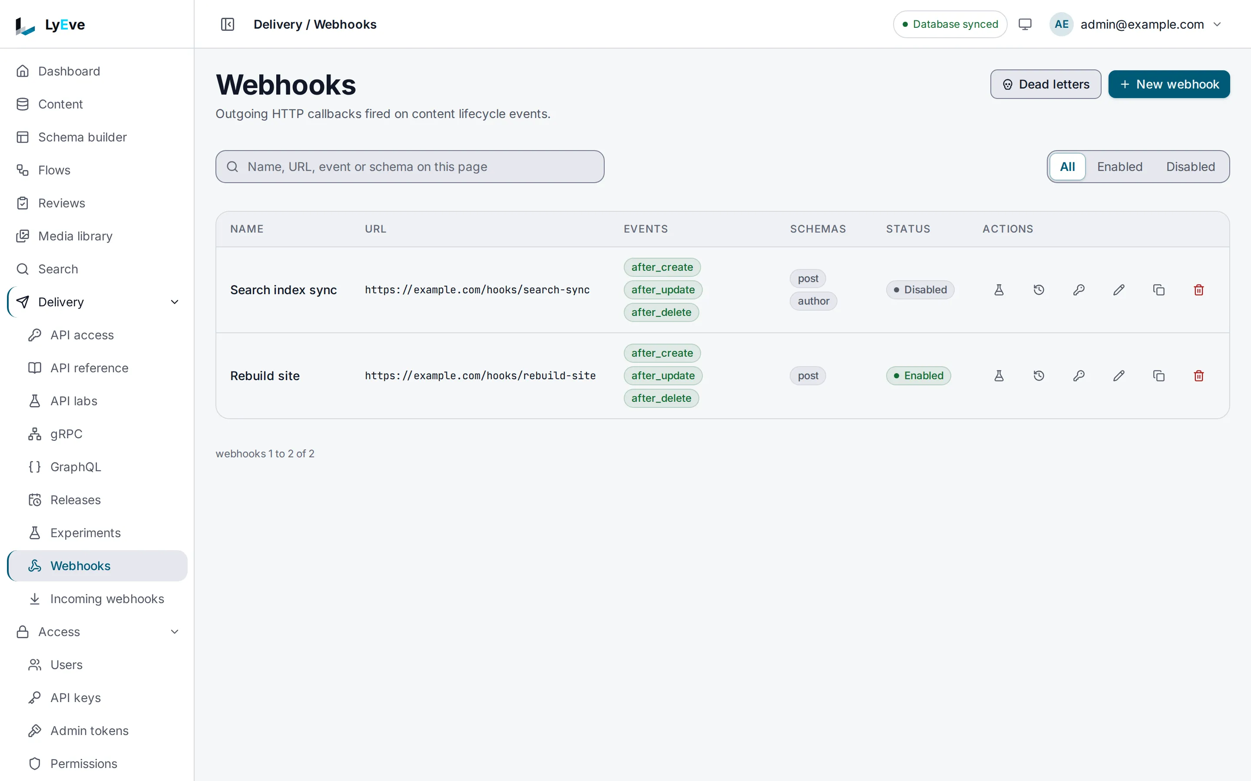The image size is (1251, 781).
Task: Open API keys in sidebar
Action: click(x=97, y=698)
